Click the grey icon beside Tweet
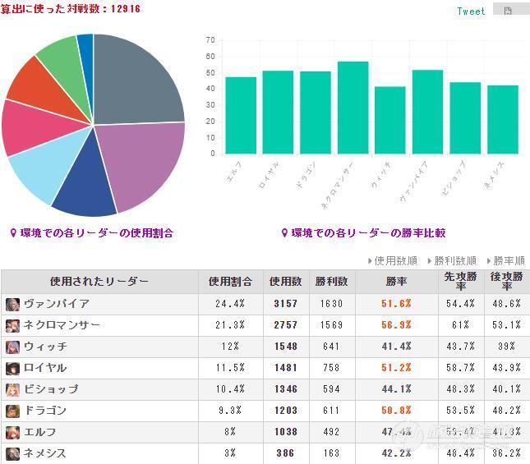530x464 pixels. tap(509, 10)
